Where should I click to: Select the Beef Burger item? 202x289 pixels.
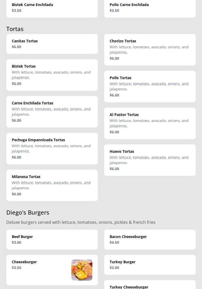tap(52, 240)
